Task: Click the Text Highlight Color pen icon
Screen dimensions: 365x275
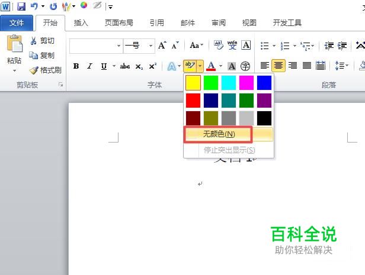Action: pos(190,66)
